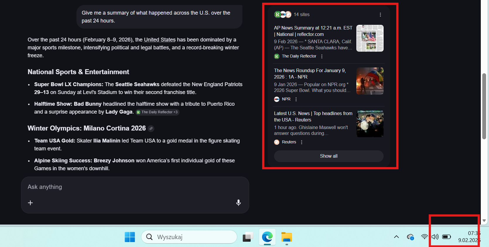Open the Windows Start menu
The image size is (489, 247).
[130, 237]
